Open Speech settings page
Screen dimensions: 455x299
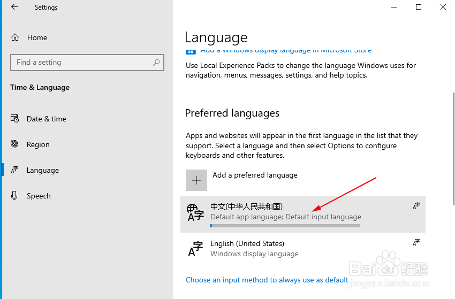(x=39, y=196)
